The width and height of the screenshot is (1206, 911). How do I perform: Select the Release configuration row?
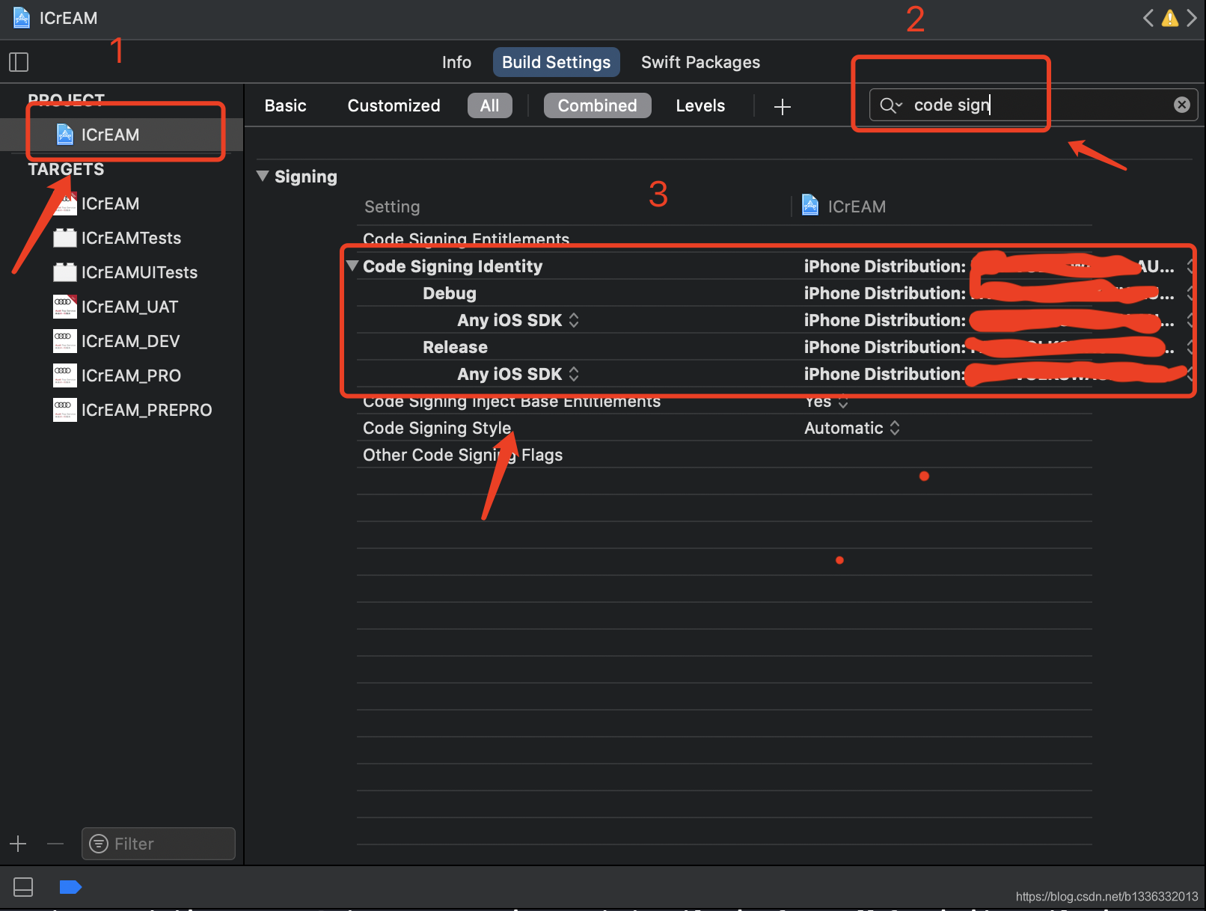tap(724, 347)
